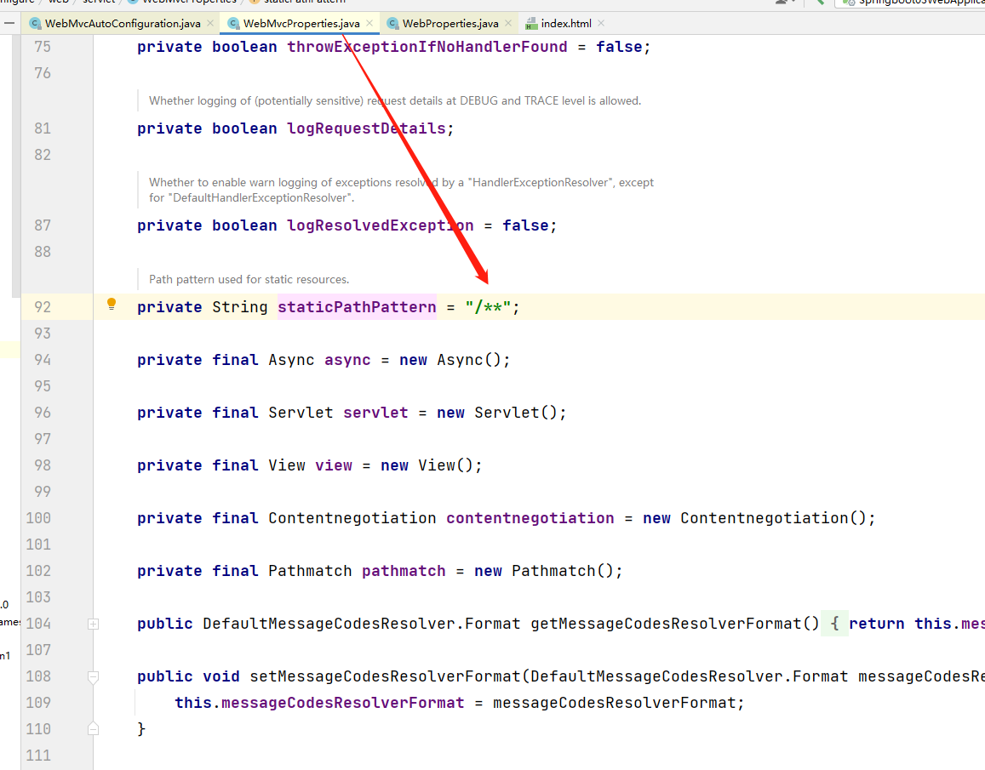Viewport: 985px width, 770px height.
Task: Click the HandlerExceptionResolver doc comment
Action: (x=402, y=190)
